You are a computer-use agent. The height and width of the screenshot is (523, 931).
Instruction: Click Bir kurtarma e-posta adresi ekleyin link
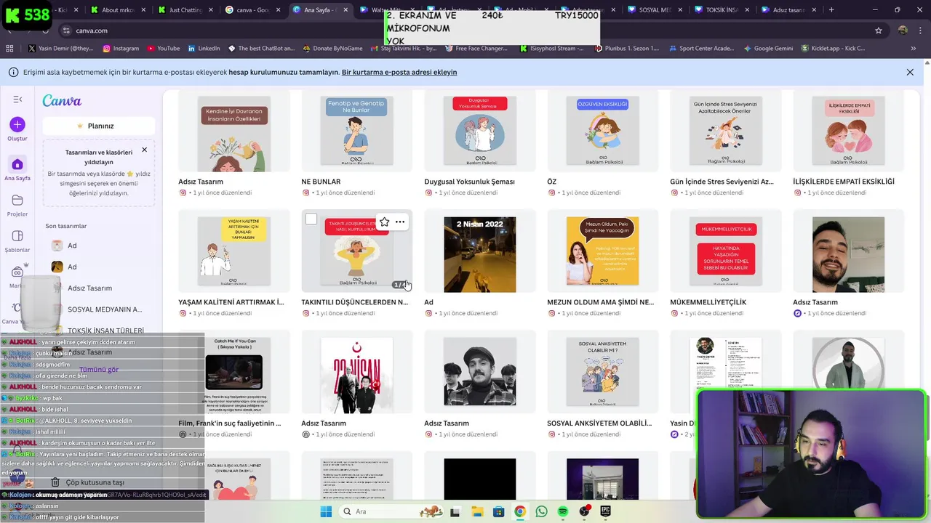coord(399,72)
